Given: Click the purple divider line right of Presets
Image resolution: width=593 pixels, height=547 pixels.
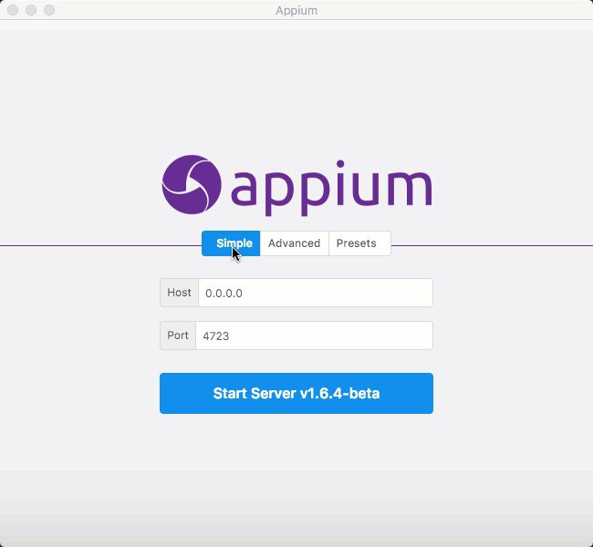Looking at the screenshot, I should [492, 246].
